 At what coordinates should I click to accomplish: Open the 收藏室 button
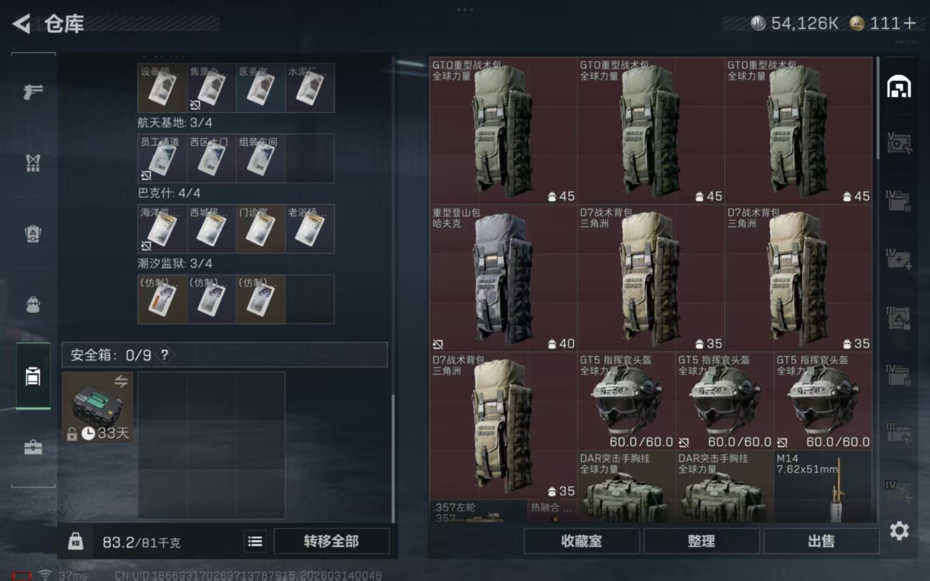click(x=582, y=541)
